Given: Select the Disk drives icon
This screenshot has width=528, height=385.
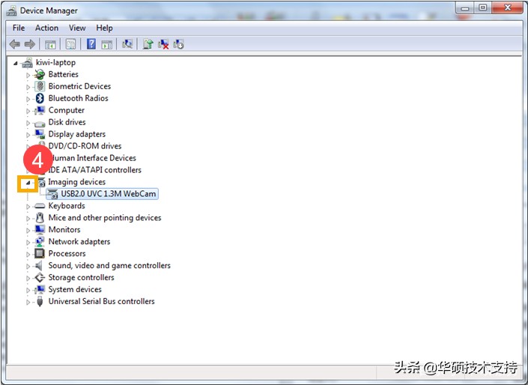Looking at the screenshot, I should coord(40,124).
